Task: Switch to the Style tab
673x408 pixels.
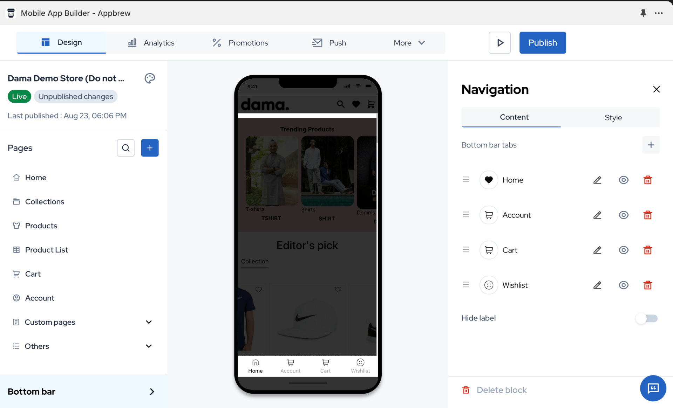Action: pyautogui.click(x=613, y=118)
